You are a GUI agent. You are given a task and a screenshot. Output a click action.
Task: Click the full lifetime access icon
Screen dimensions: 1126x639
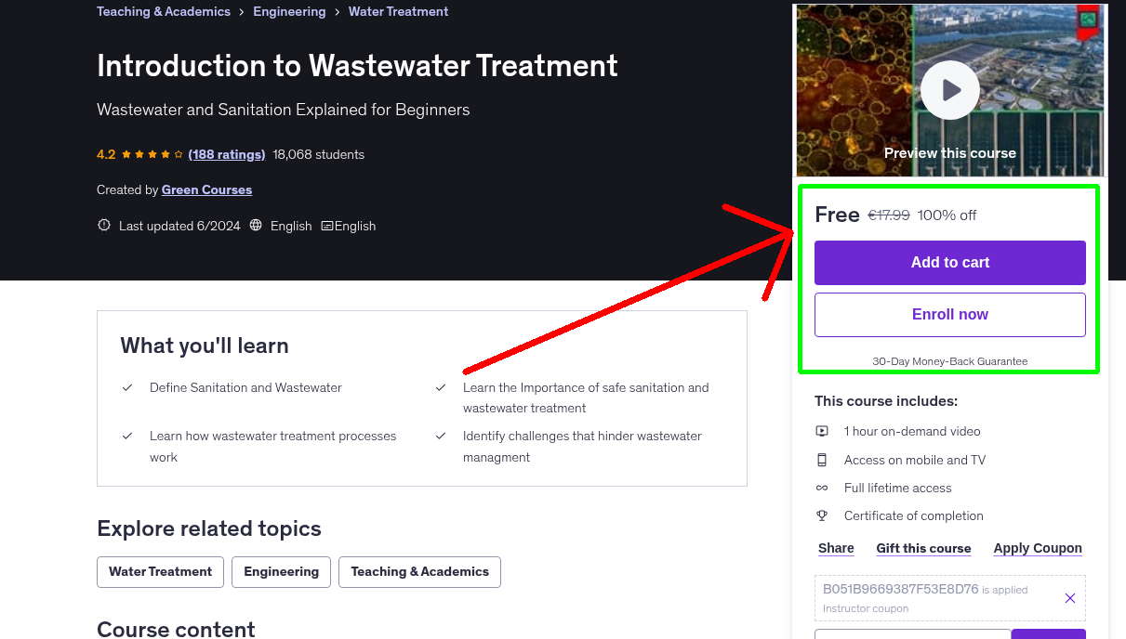click(822, 488)
